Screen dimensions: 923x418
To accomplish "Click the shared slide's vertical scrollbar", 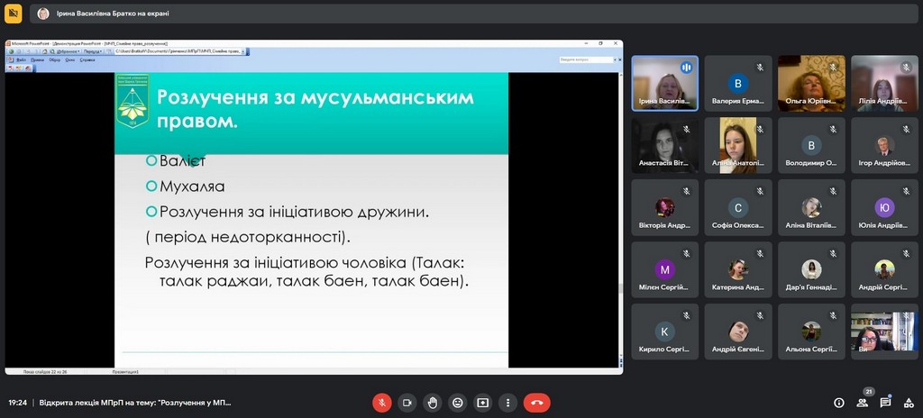I will pos(618,216).
